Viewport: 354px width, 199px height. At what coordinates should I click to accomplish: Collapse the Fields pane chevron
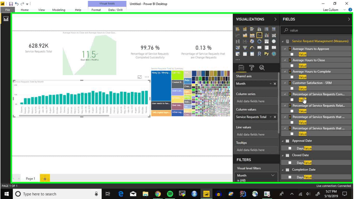click(349, 19)
